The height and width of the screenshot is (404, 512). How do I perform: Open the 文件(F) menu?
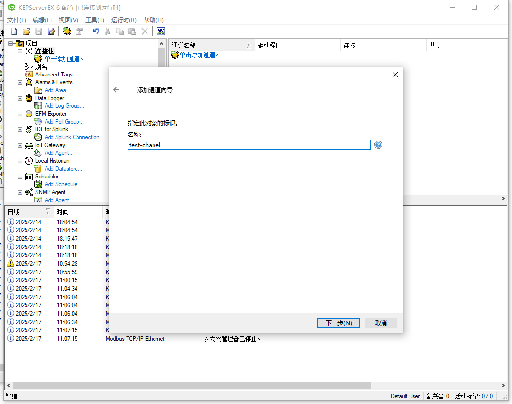(16, 20)
